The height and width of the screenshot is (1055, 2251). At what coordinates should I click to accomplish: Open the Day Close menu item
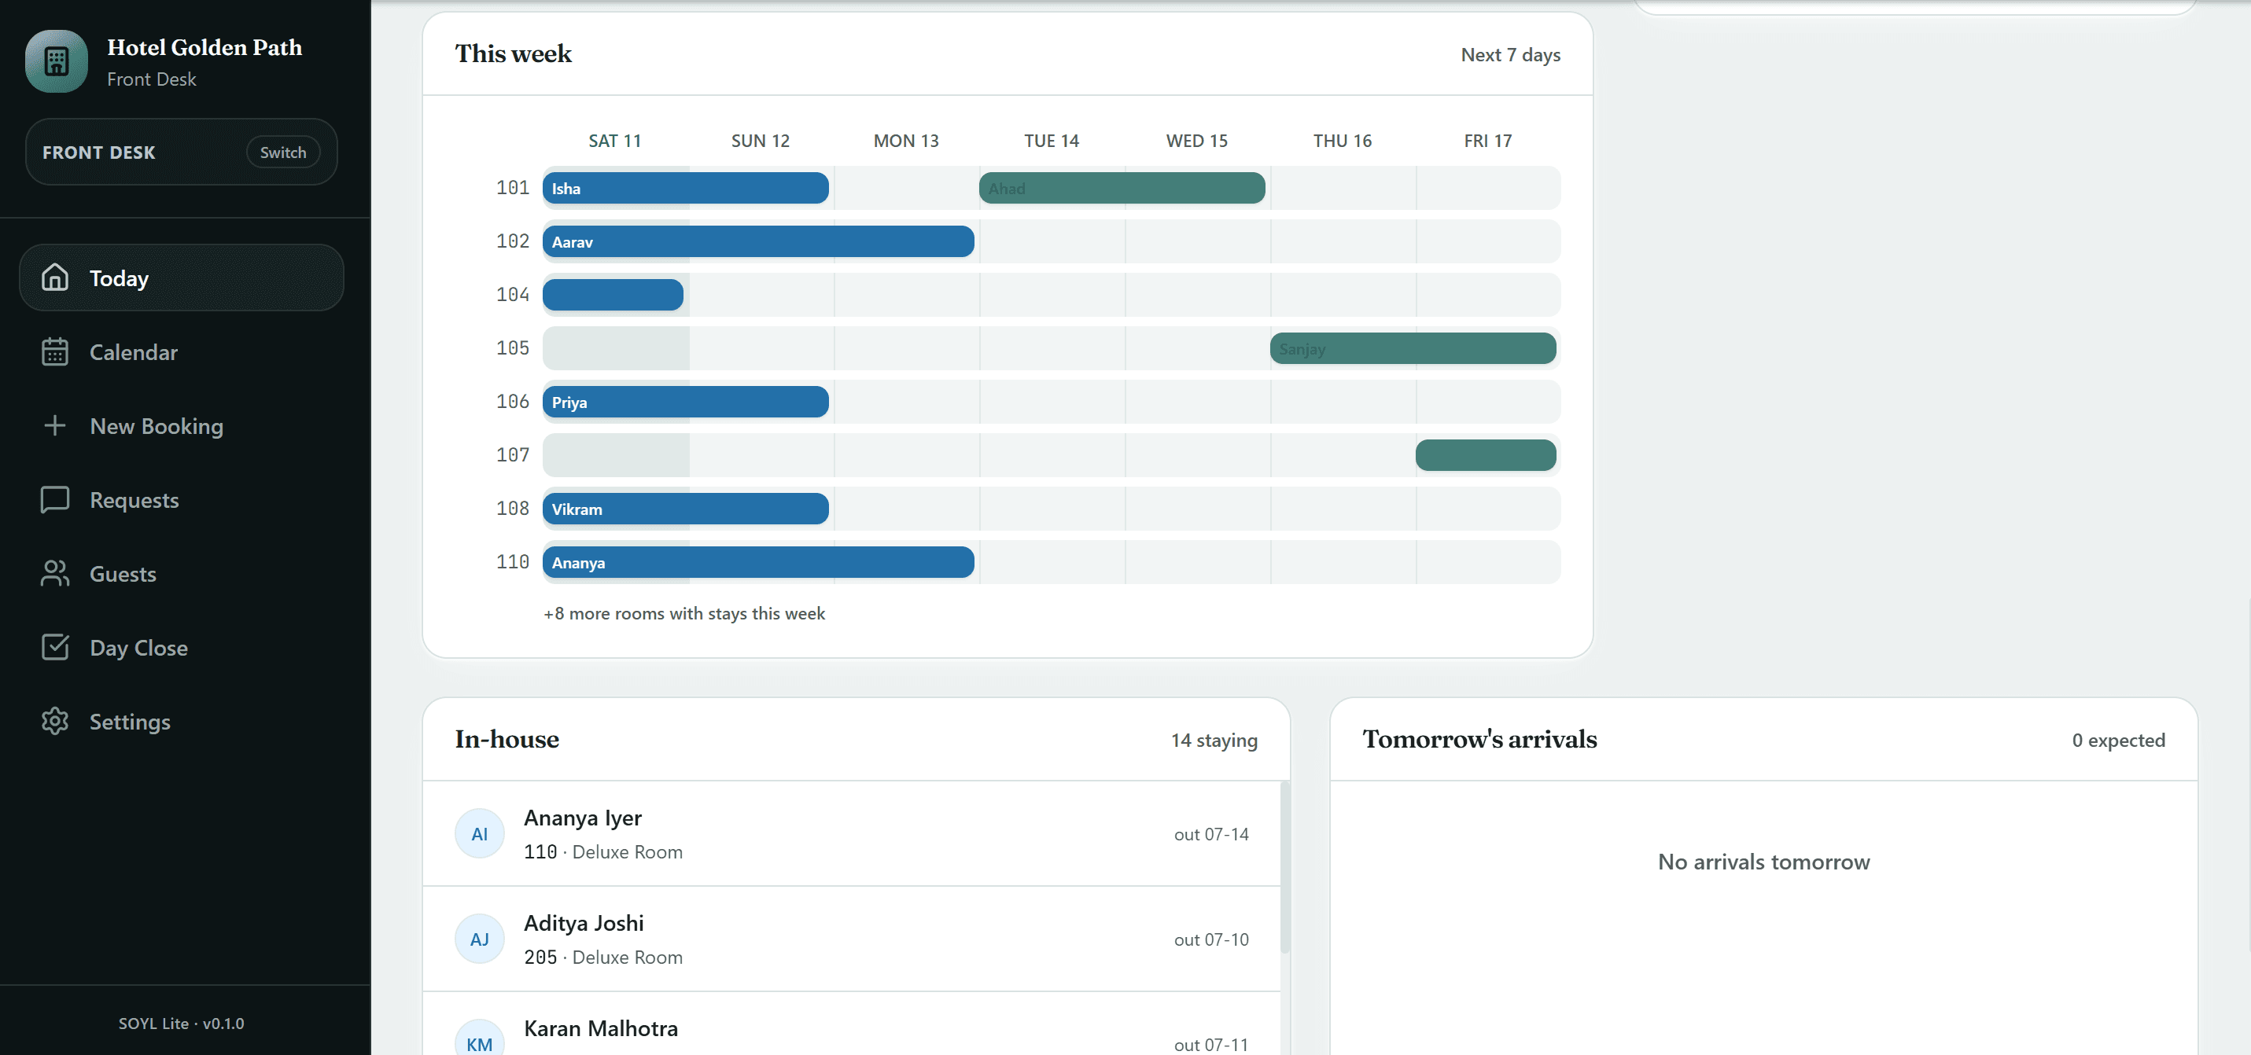[182, 647]
